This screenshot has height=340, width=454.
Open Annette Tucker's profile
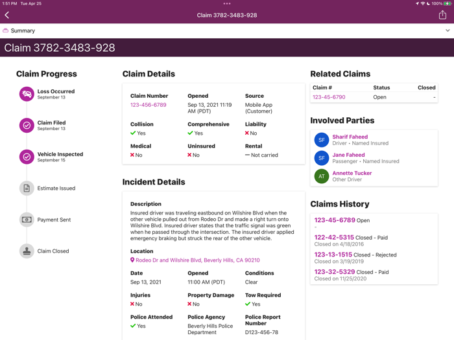352,173
